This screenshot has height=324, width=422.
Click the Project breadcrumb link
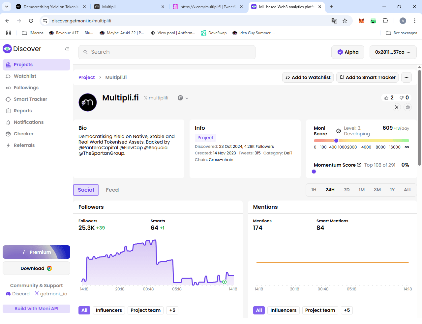pos(87,77)
